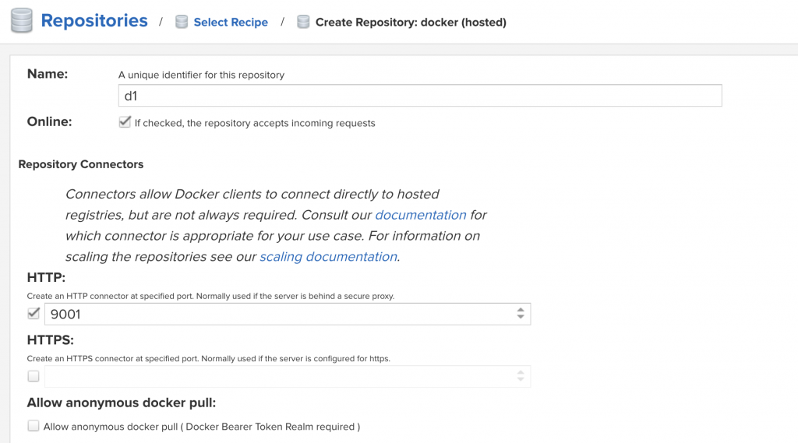Focus the repository Name field
The width and height of the screenshot is (798, 443).
pos(420,96)
